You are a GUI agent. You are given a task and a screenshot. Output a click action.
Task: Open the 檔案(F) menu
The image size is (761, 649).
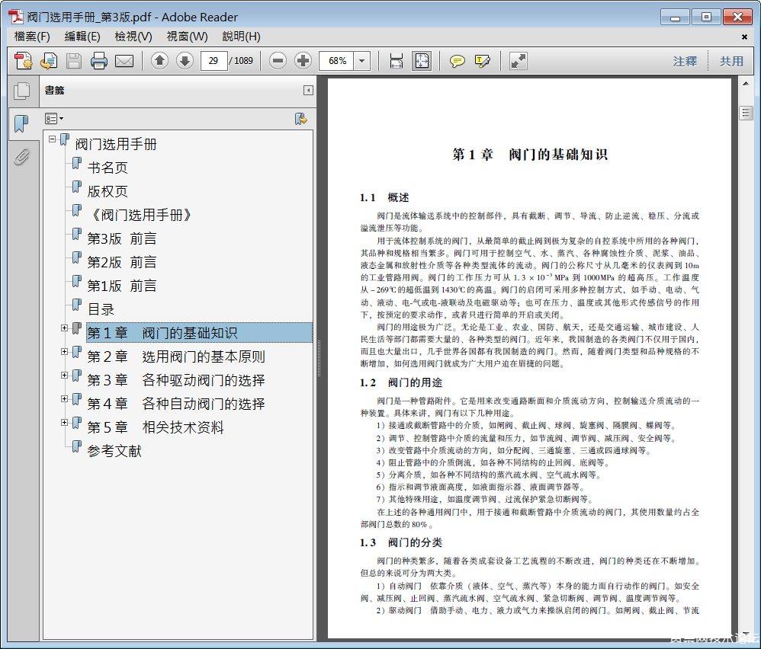[32, 37]
